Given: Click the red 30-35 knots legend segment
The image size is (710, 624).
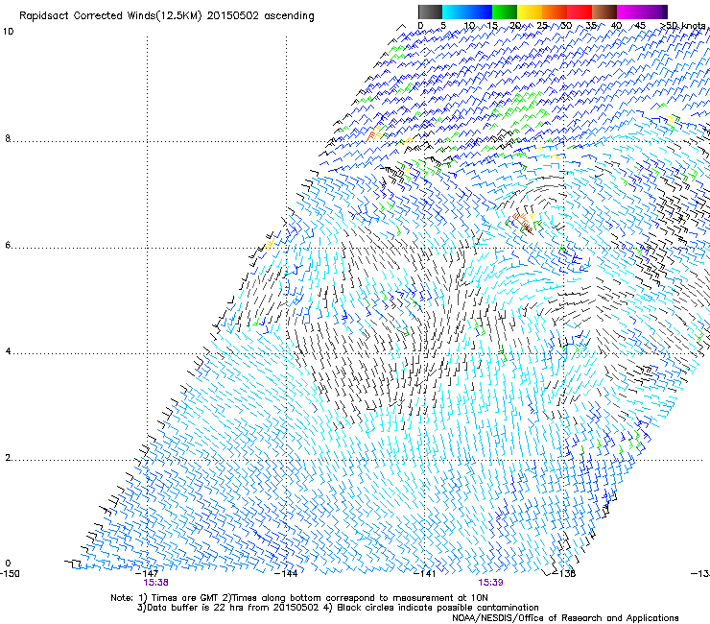Looking at the screenshot, I should coord(580,12).
